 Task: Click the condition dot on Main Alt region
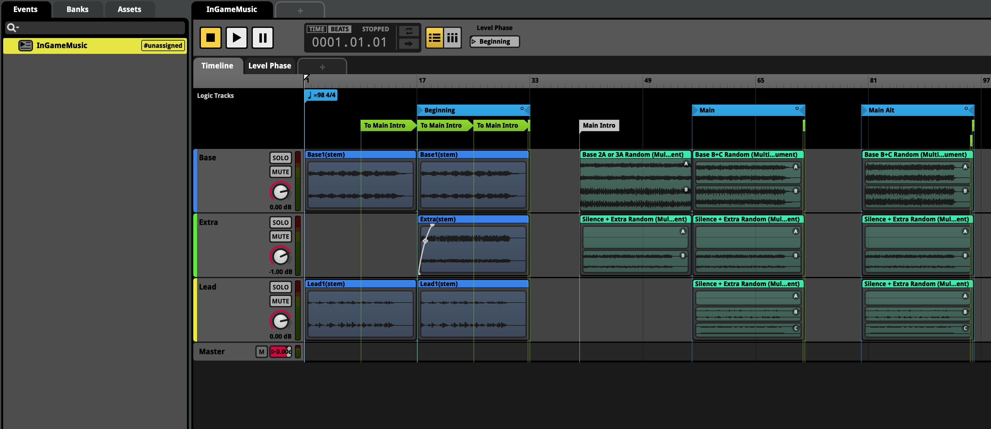point(966,108)
